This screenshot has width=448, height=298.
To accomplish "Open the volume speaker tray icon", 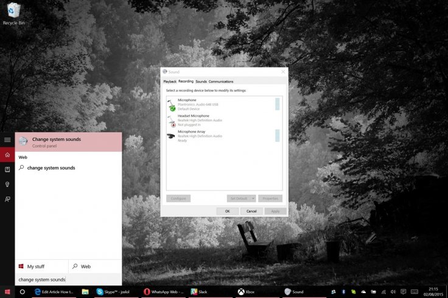I will coord(393,292).
